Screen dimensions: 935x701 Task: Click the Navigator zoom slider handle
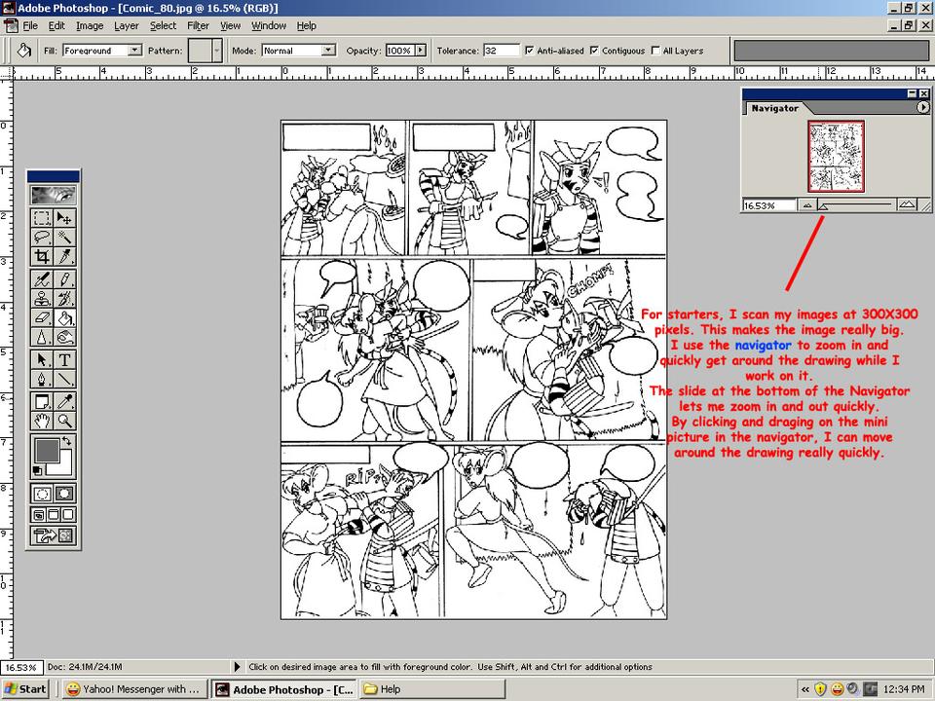tap(822, 206)
